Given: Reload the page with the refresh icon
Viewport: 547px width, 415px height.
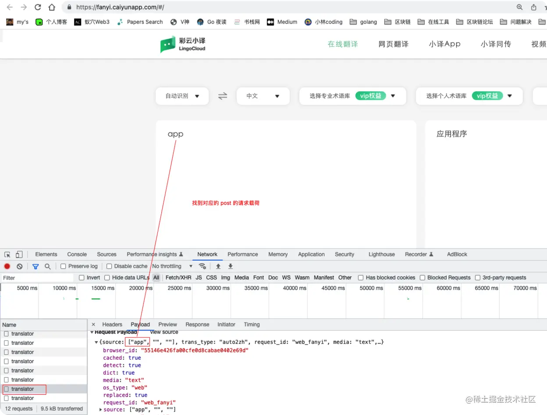Looking at the screenshot, I should tap(38, 7).
